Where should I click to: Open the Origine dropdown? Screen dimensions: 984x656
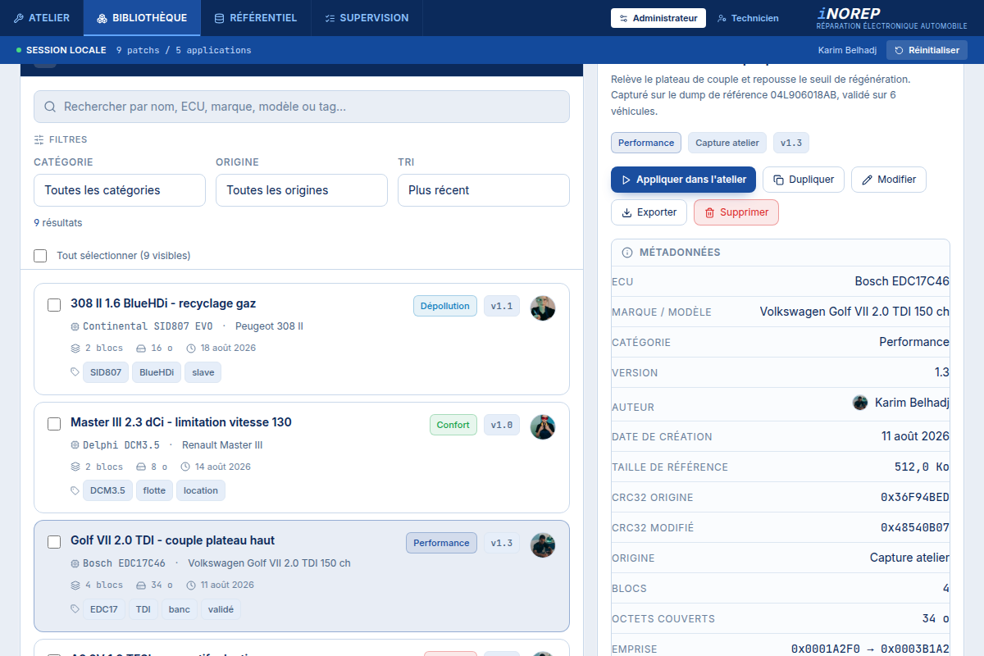tap(302, 190)
